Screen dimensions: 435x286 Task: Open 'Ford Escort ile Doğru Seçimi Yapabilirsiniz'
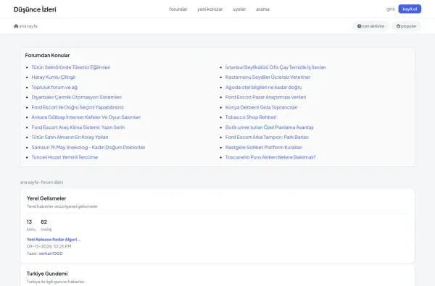[78, 107]
